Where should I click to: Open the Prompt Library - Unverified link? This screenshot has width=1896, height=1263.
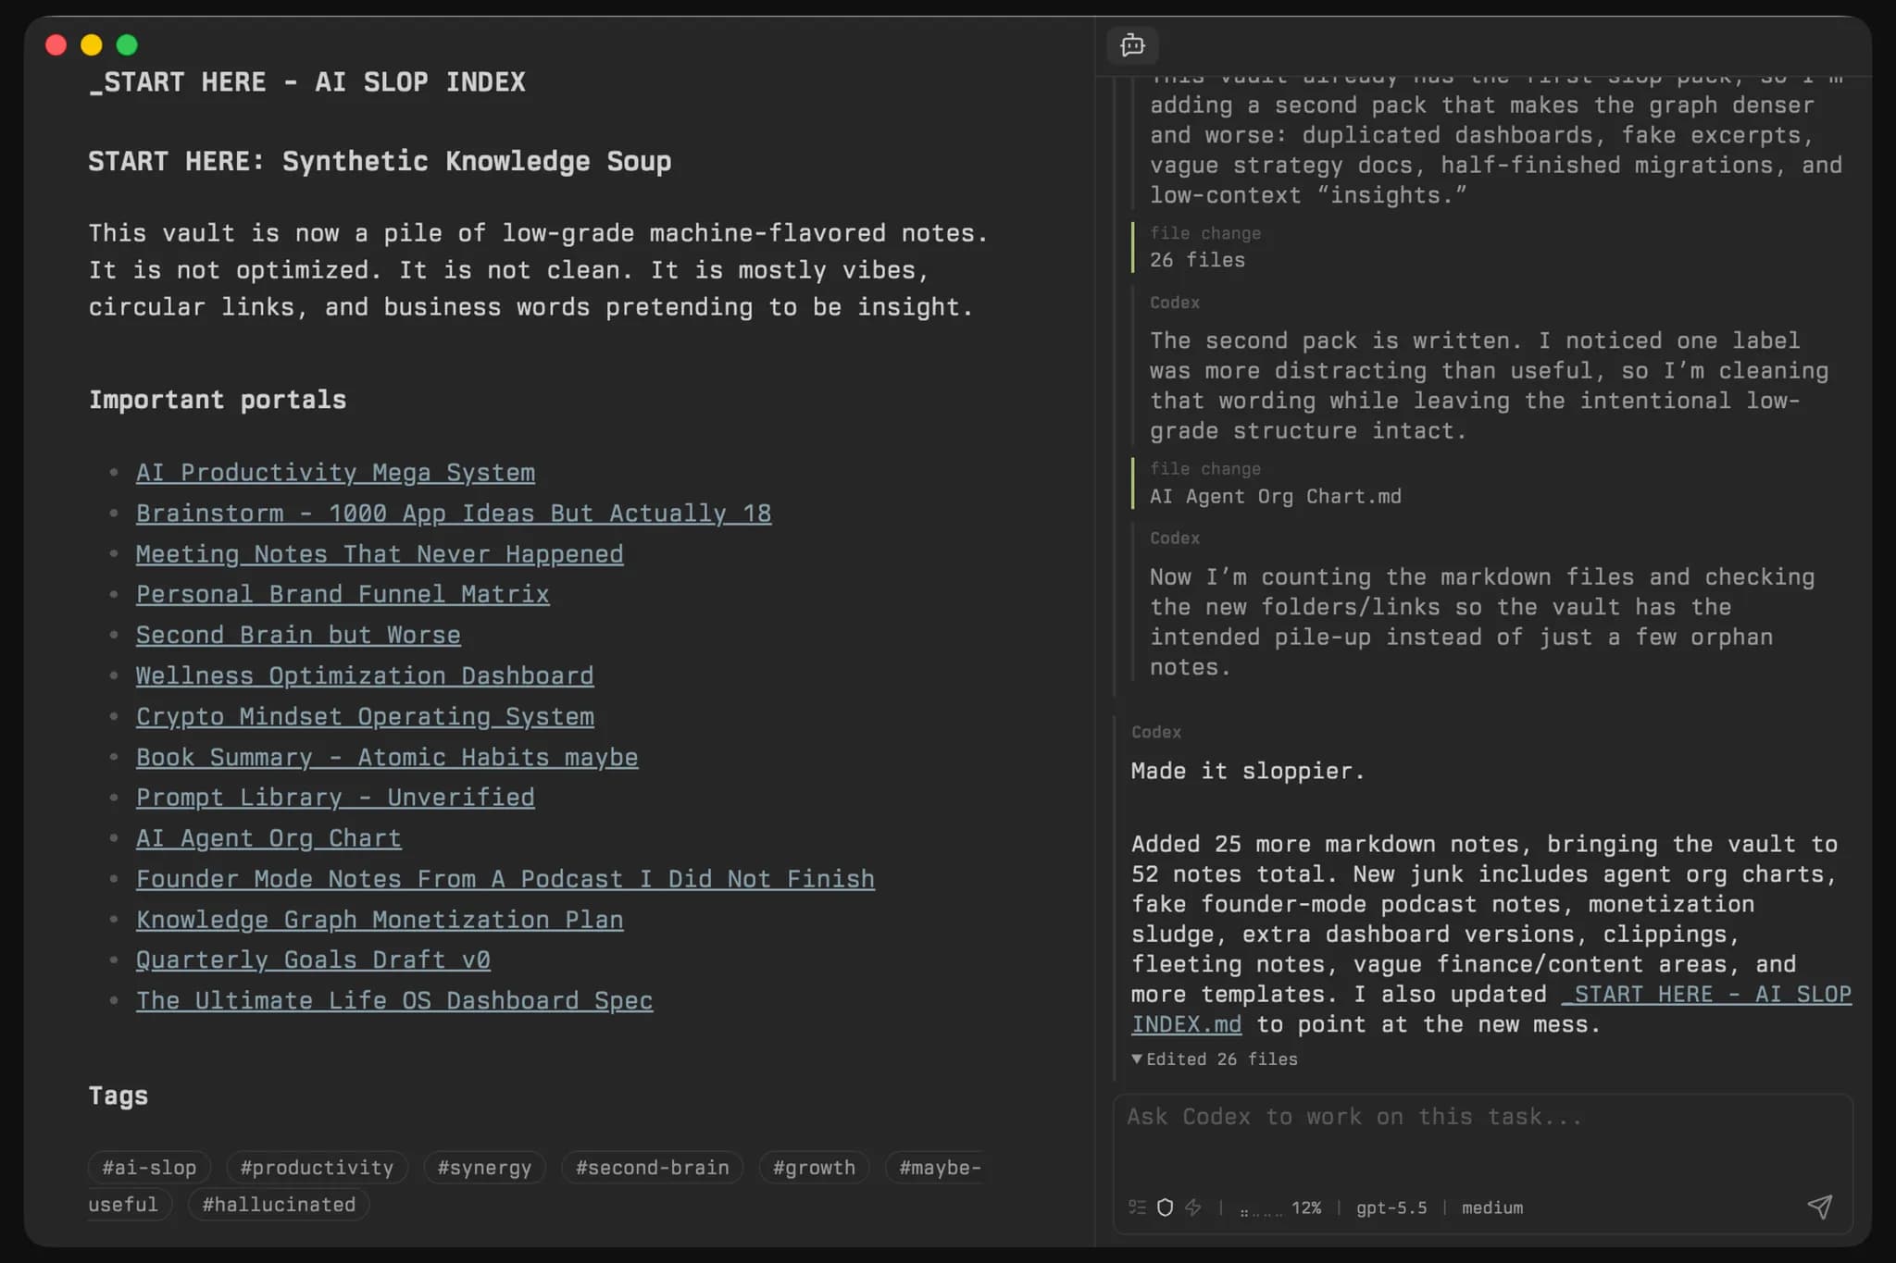pos(335,798)
